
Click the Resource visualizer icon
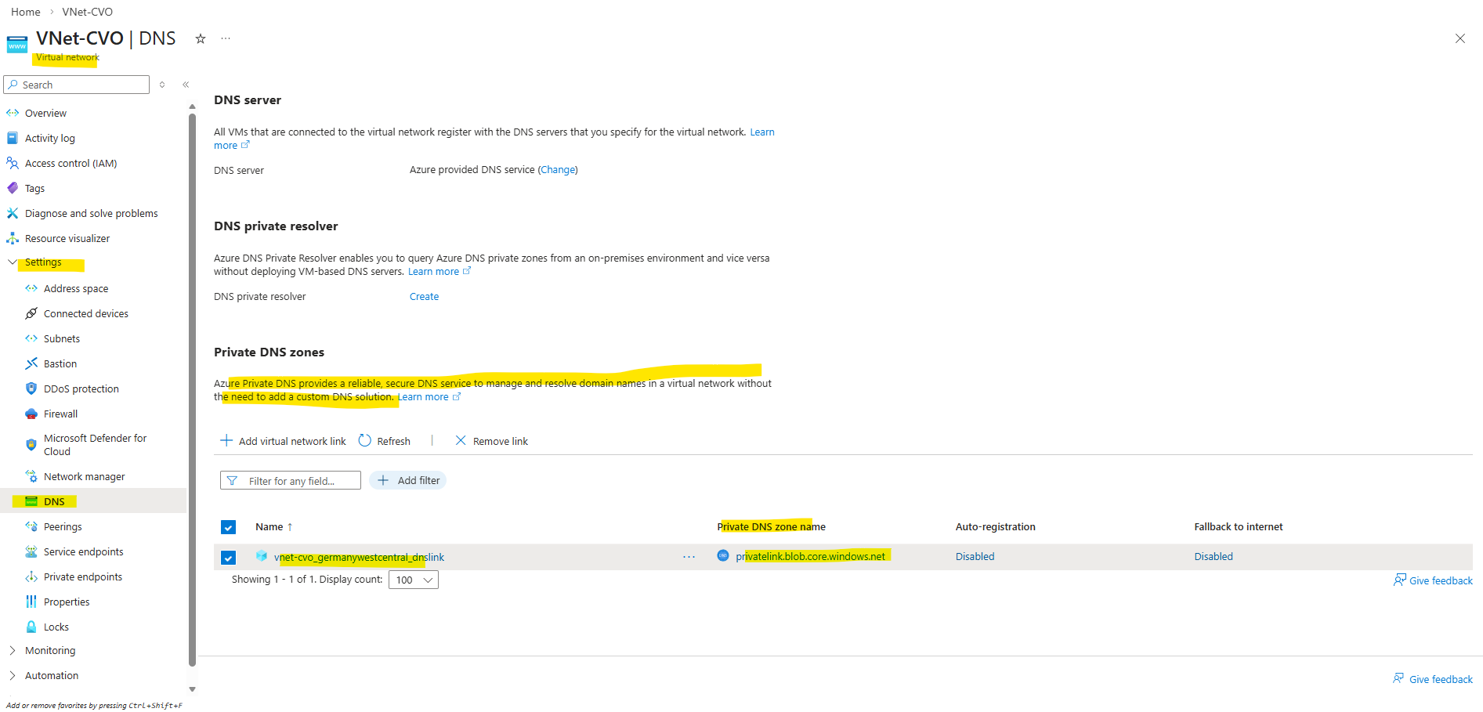pos(13,238)
